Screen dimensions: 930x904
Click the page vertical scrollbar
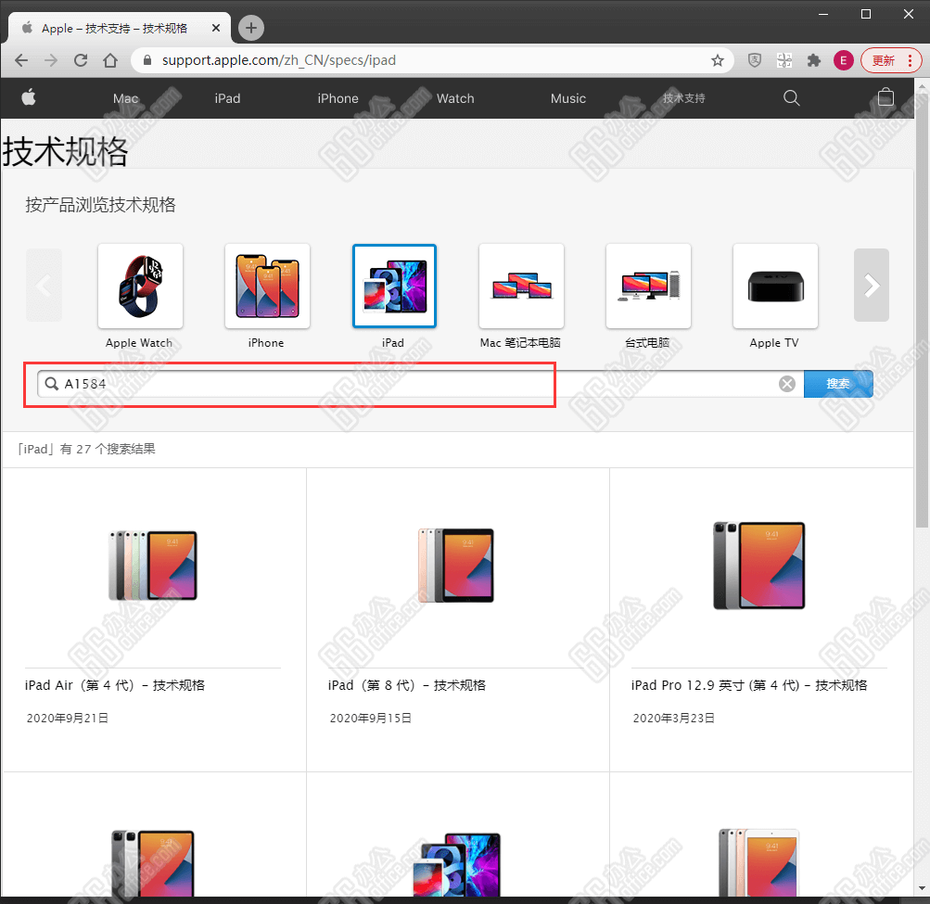pyautogui.click(x=922, y=312)
